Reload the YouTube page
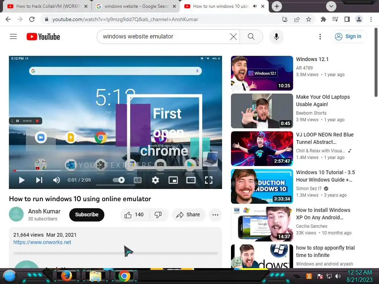The height and width of the screenshot is (284, 379). [x=32, y=19]
